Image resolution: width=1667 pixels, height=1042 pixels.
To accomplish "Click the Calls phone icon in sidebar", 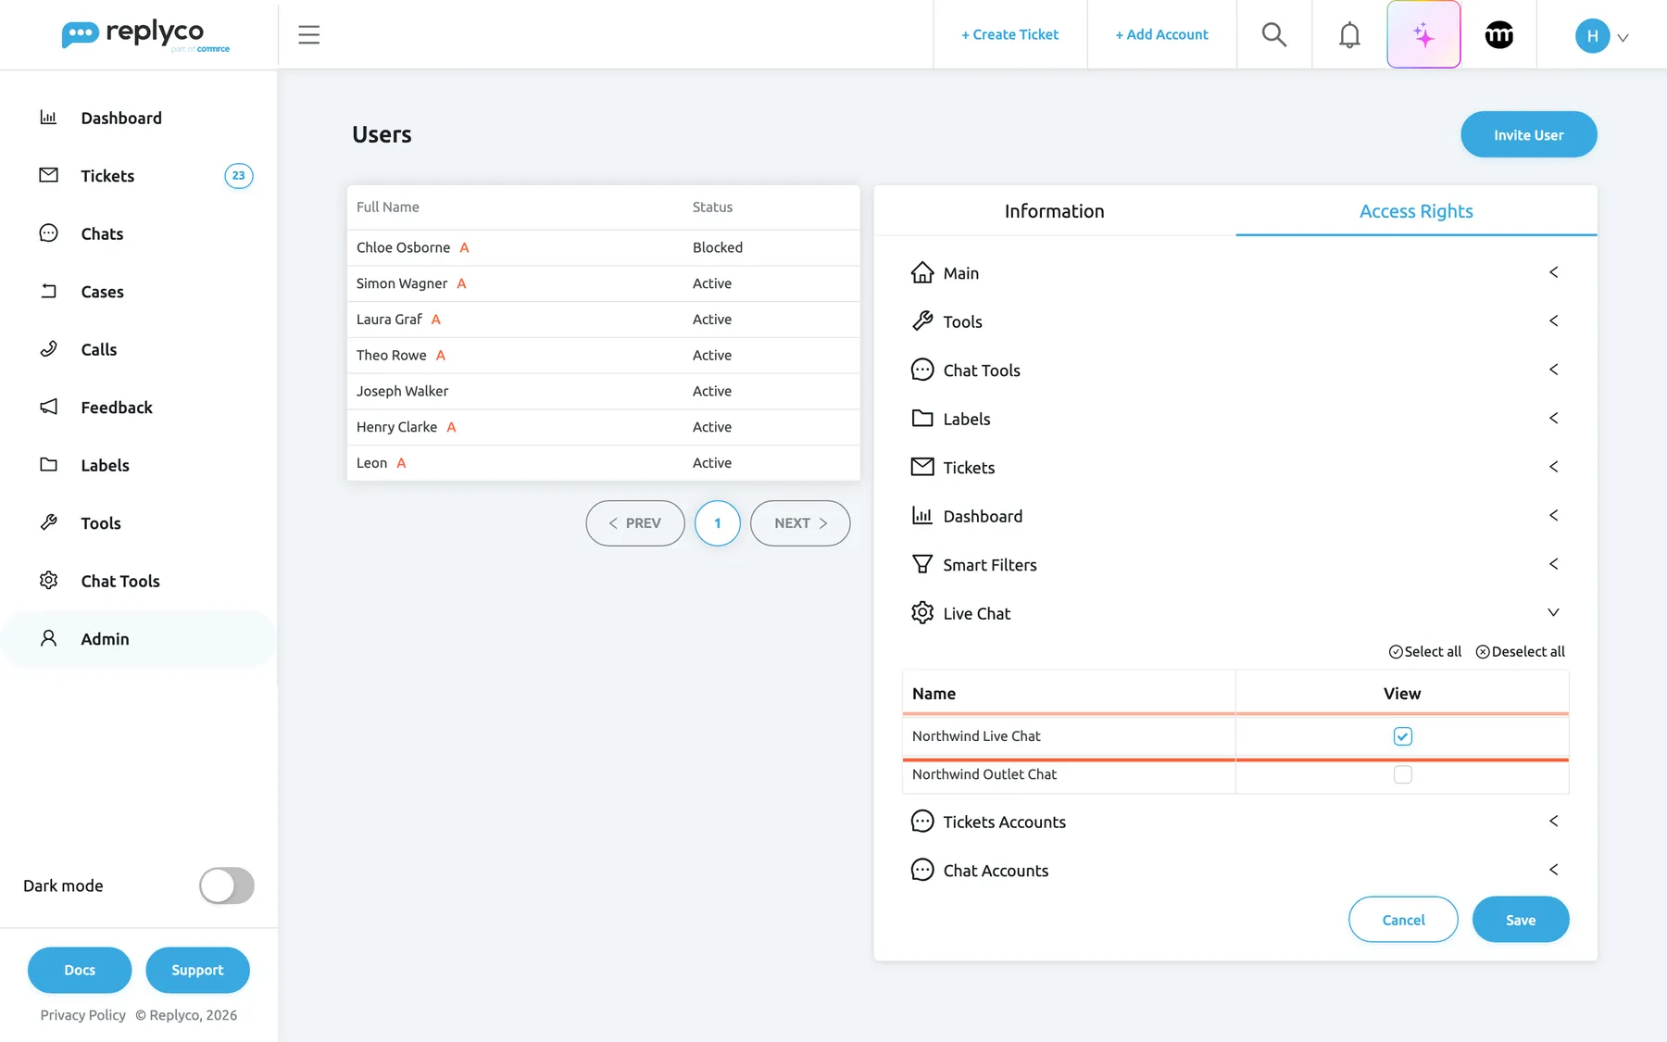I will (x=49, y=349).
